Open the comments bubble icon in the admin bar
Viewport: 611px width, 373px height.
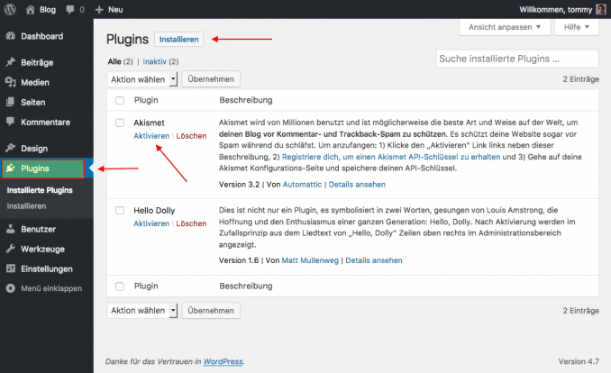pyautogui.click(x=70, y=10)
